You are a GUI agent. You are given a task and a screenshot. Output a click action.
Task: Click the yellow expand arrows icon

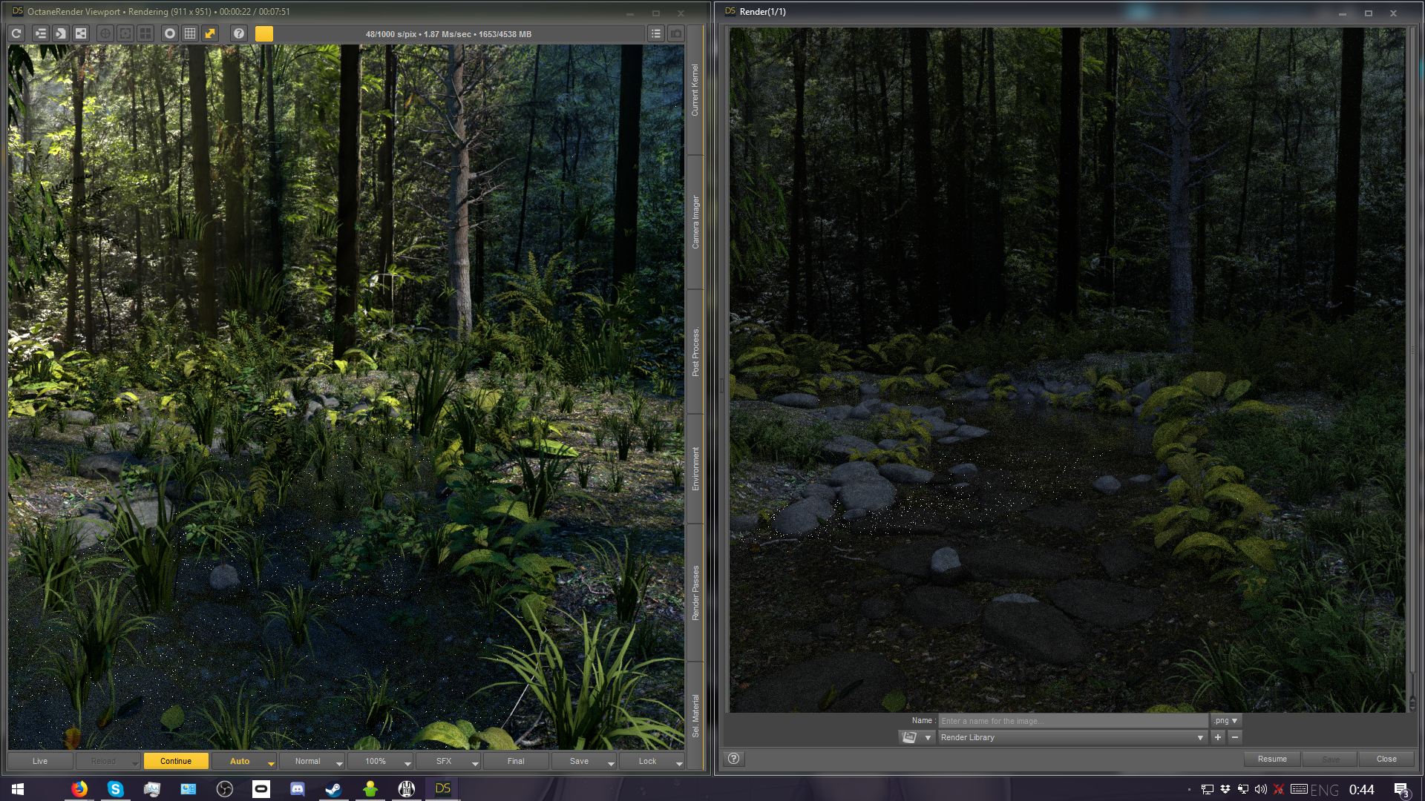coord(210,33)
